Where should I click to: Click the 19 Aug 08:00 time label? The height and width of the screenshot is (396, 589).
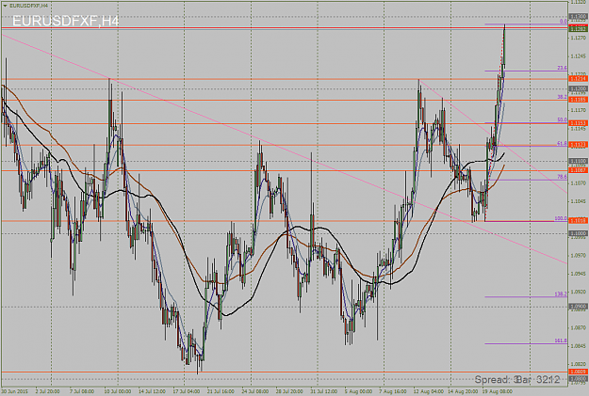click(496, 391)
